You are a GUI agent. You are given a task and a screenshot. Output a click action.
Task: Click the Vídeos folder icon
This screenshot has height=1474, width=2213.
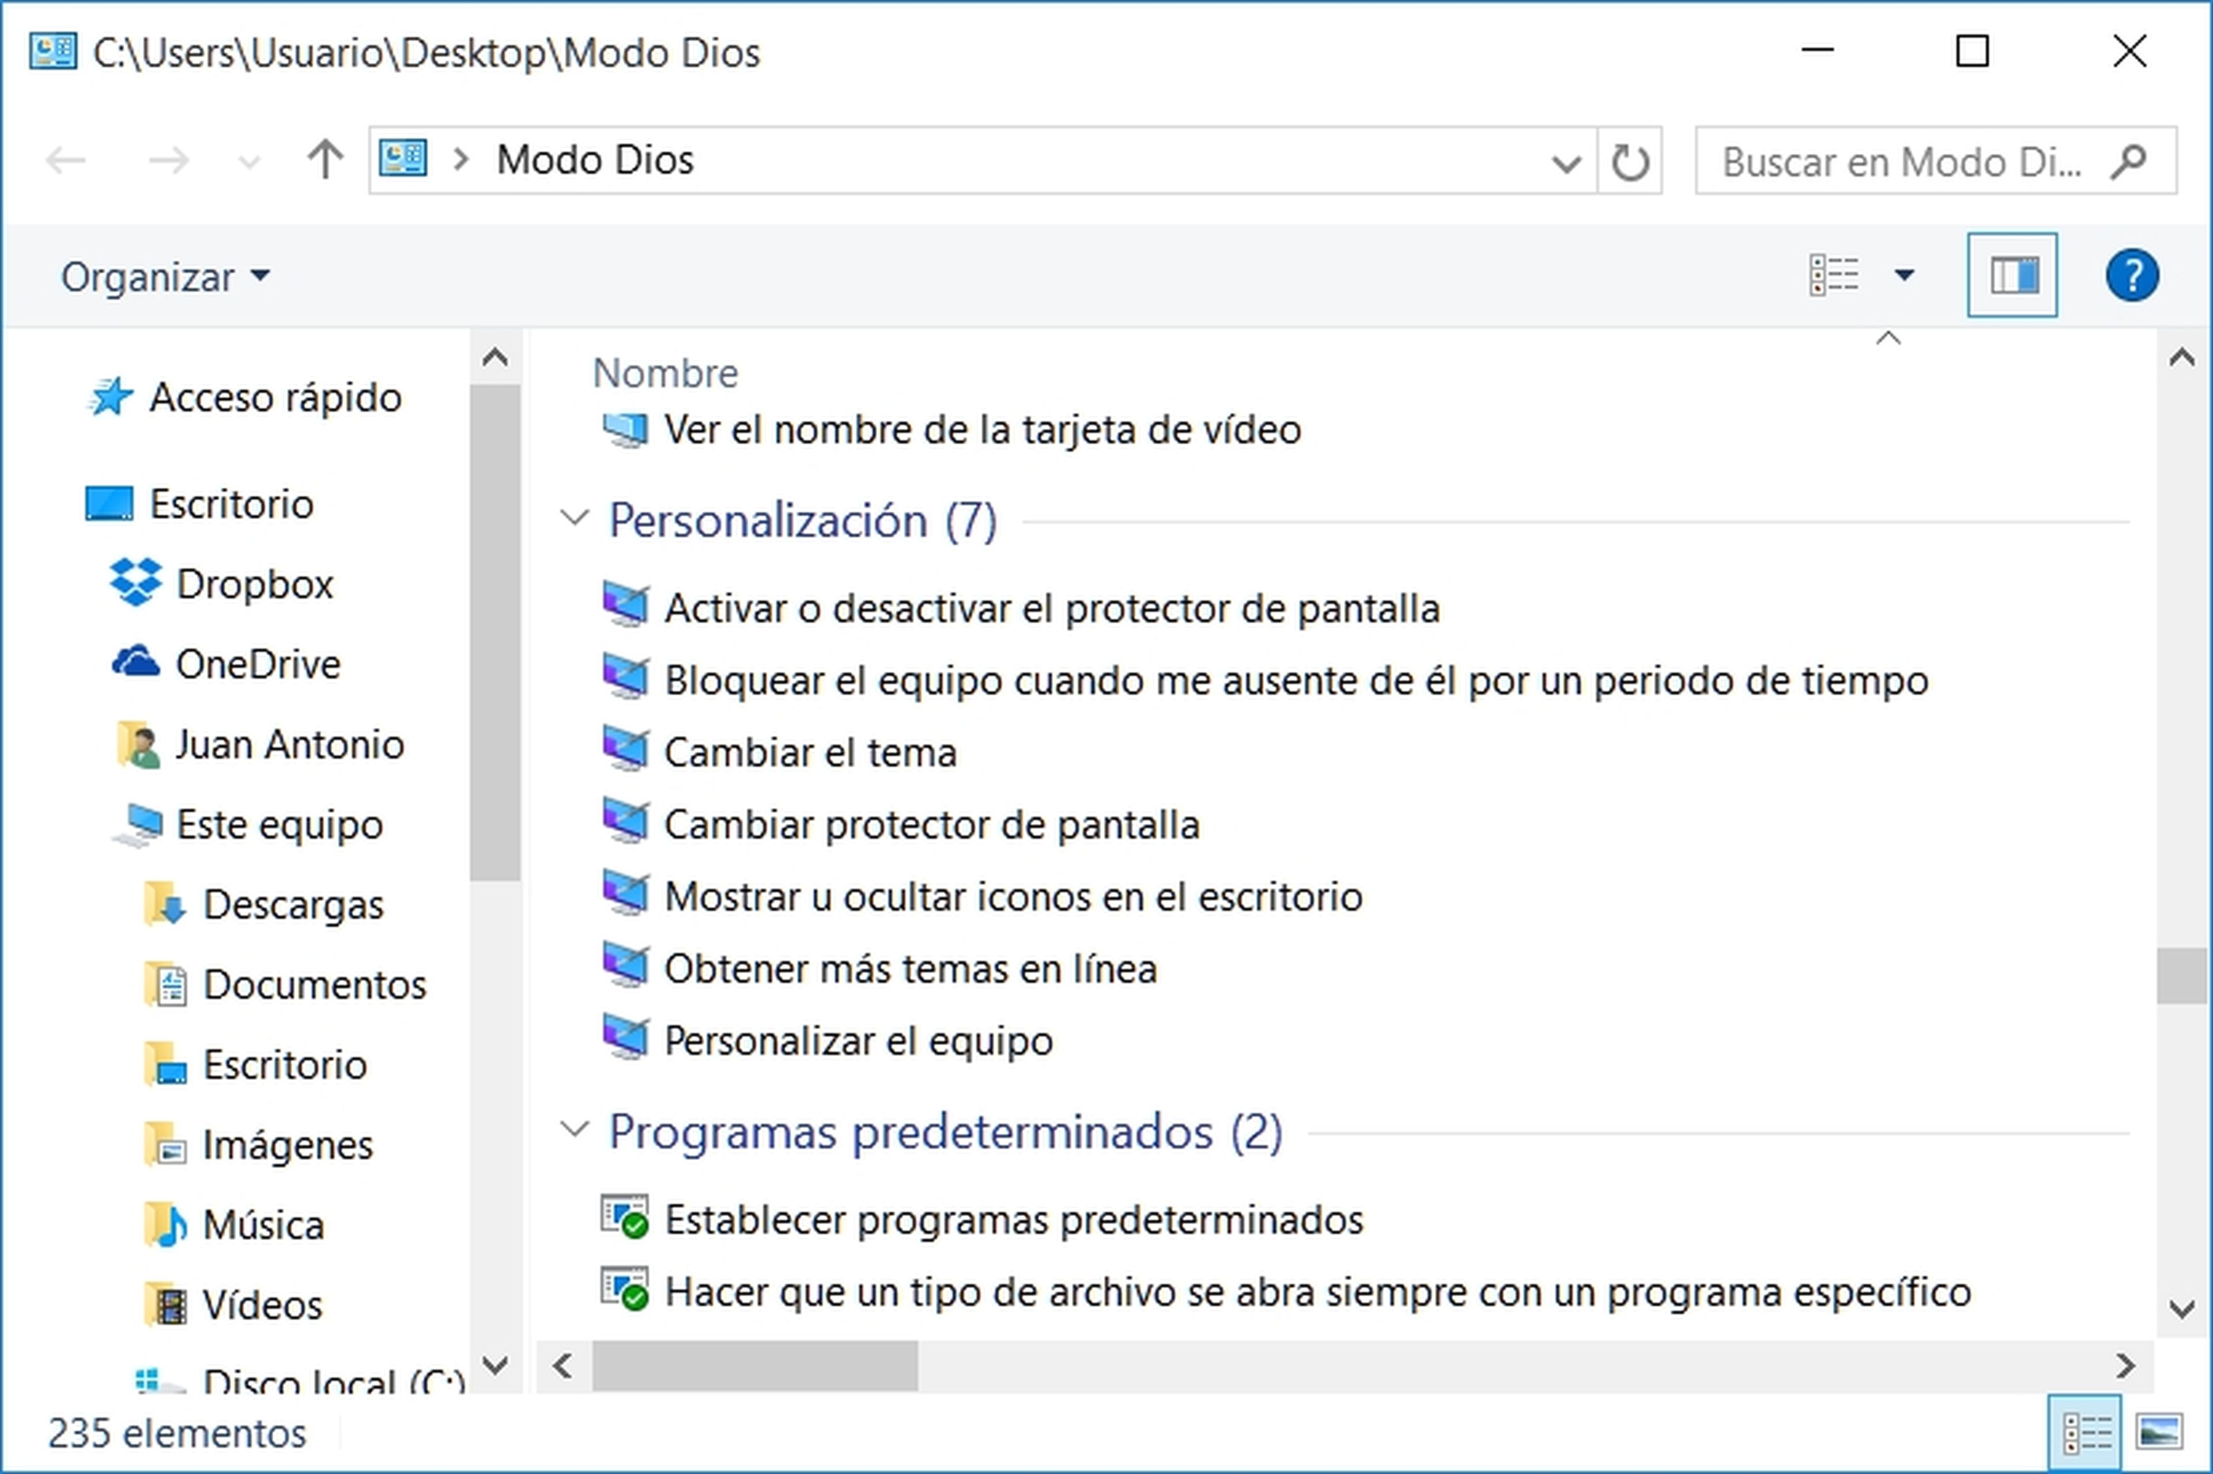pyautogui.click(x=165, y=1305)
